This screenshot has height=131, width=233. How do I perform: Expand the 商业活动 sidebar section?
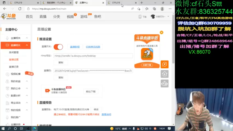pos(27,103)
